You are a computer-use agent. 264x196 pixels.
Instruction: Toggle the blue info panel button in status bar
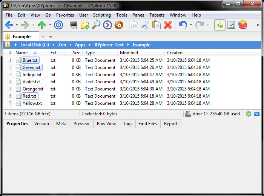[257, 114]
